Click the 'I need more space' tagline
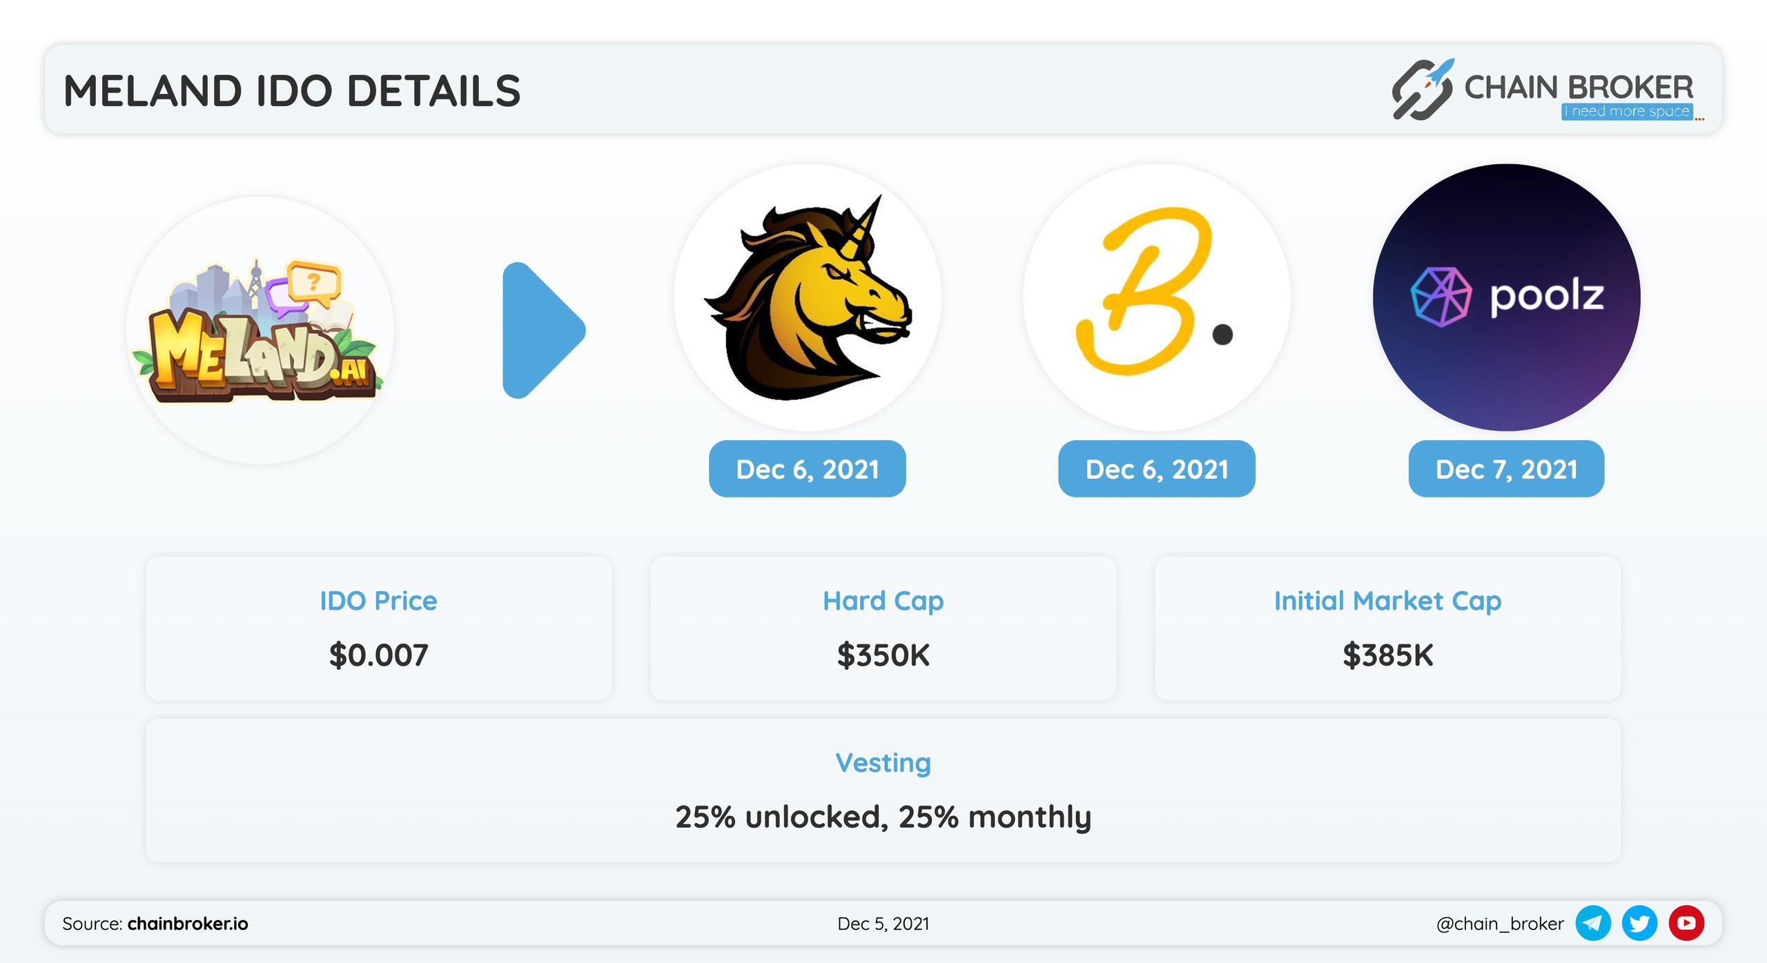The height and width of the screenshot is (963, 1767). [1627, 111]
